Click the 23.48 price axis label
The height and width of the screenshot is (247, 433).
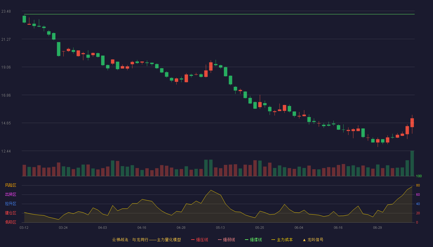tap(6, 11)
